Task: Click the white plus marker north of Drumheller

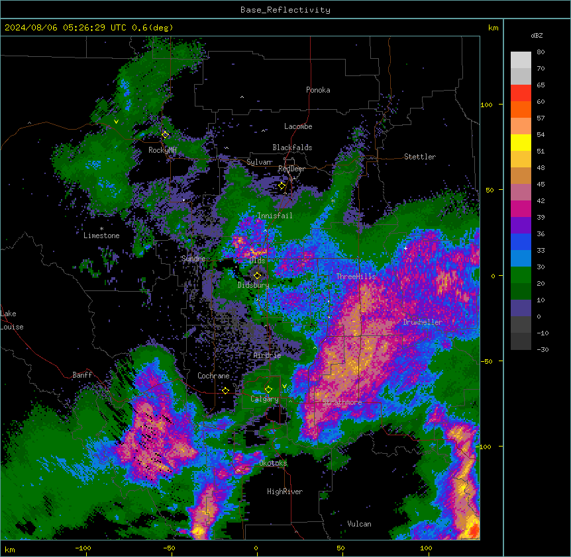Action: coord(405,248)
